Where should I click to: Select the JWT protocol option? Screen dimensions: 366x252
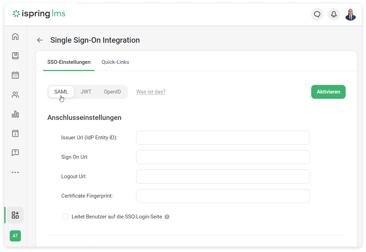[x=86, y=92]
